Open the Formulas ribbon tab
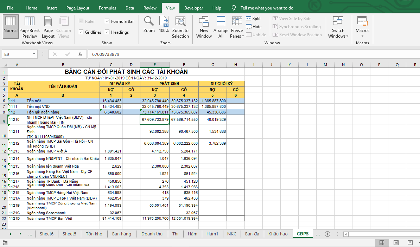Image resolution: width=420 pixels, height=247 pixels. (x=107, y=8)
